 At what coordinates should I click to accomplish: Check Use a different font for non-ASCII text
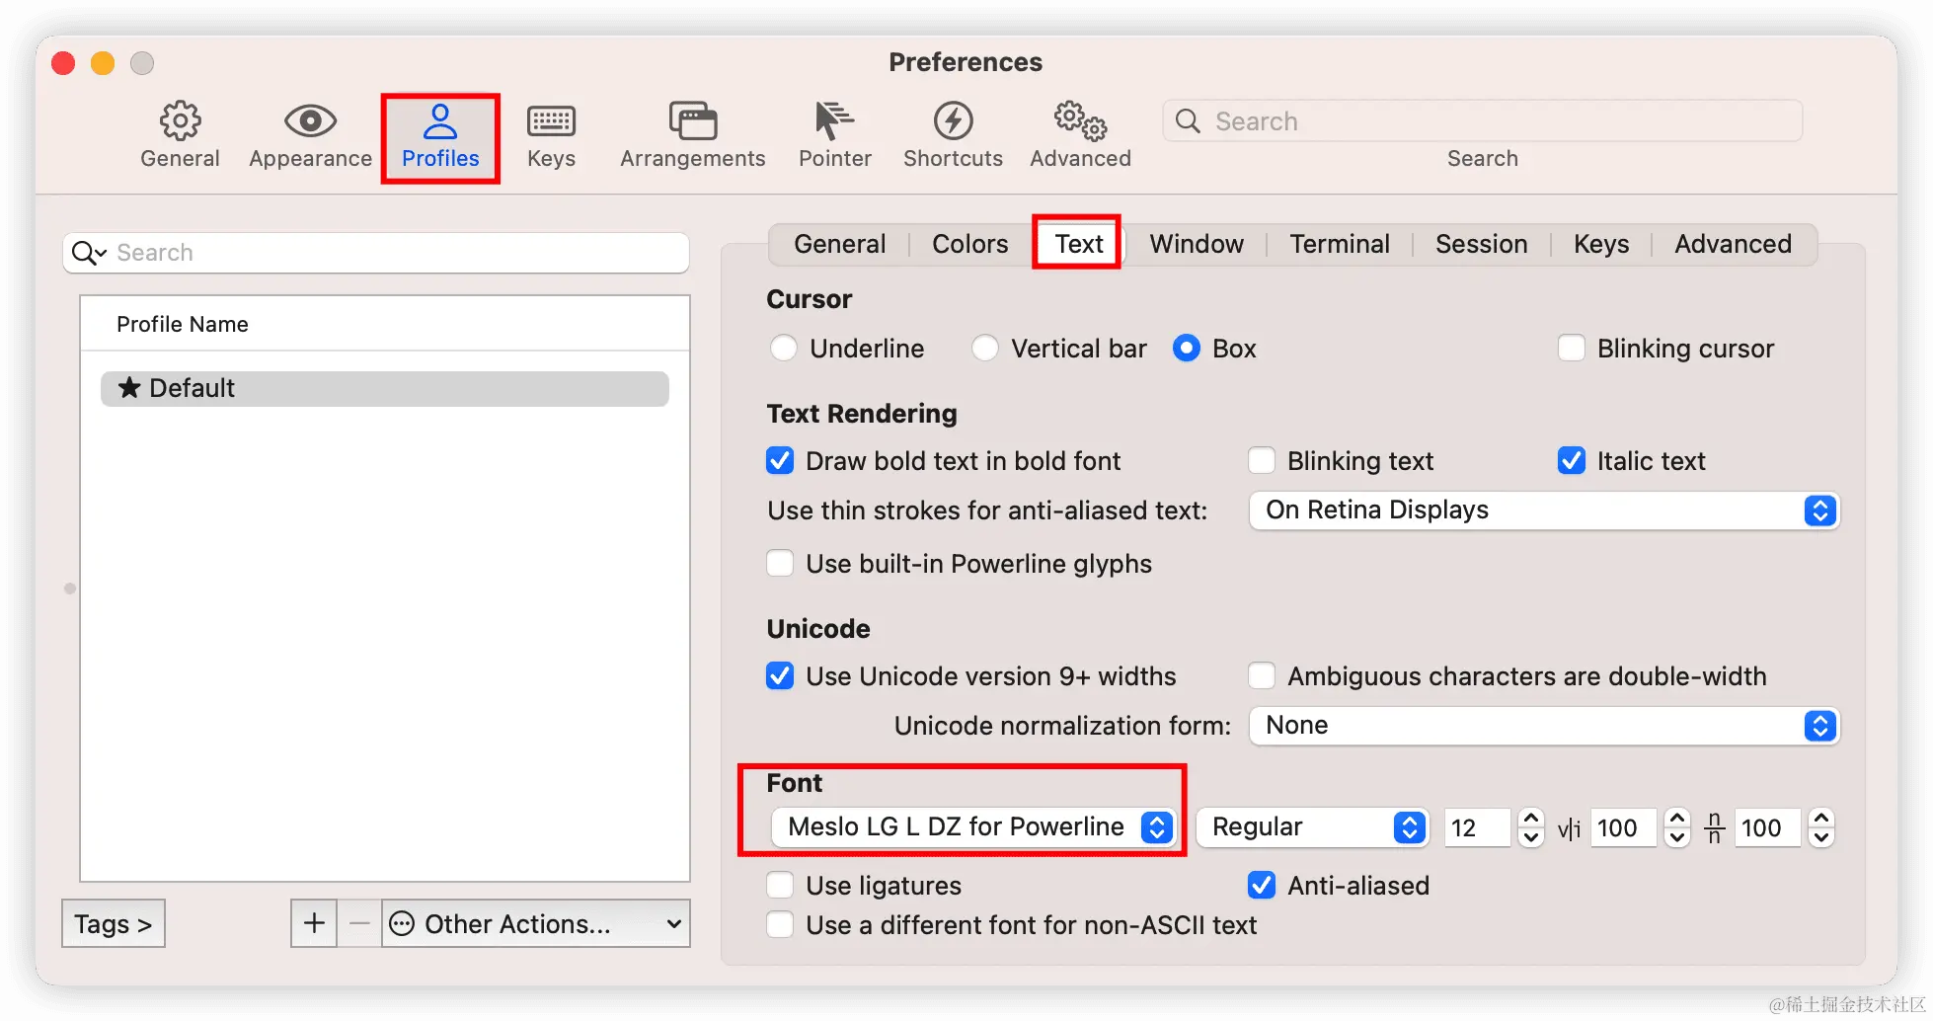pyautogui.click(x=780, y=925)
